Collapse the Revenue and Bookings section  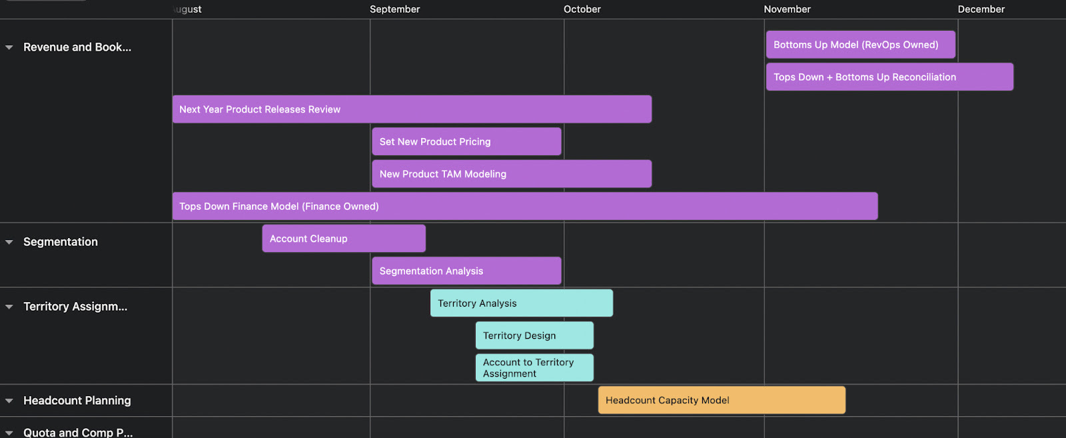tap(9, 47)
